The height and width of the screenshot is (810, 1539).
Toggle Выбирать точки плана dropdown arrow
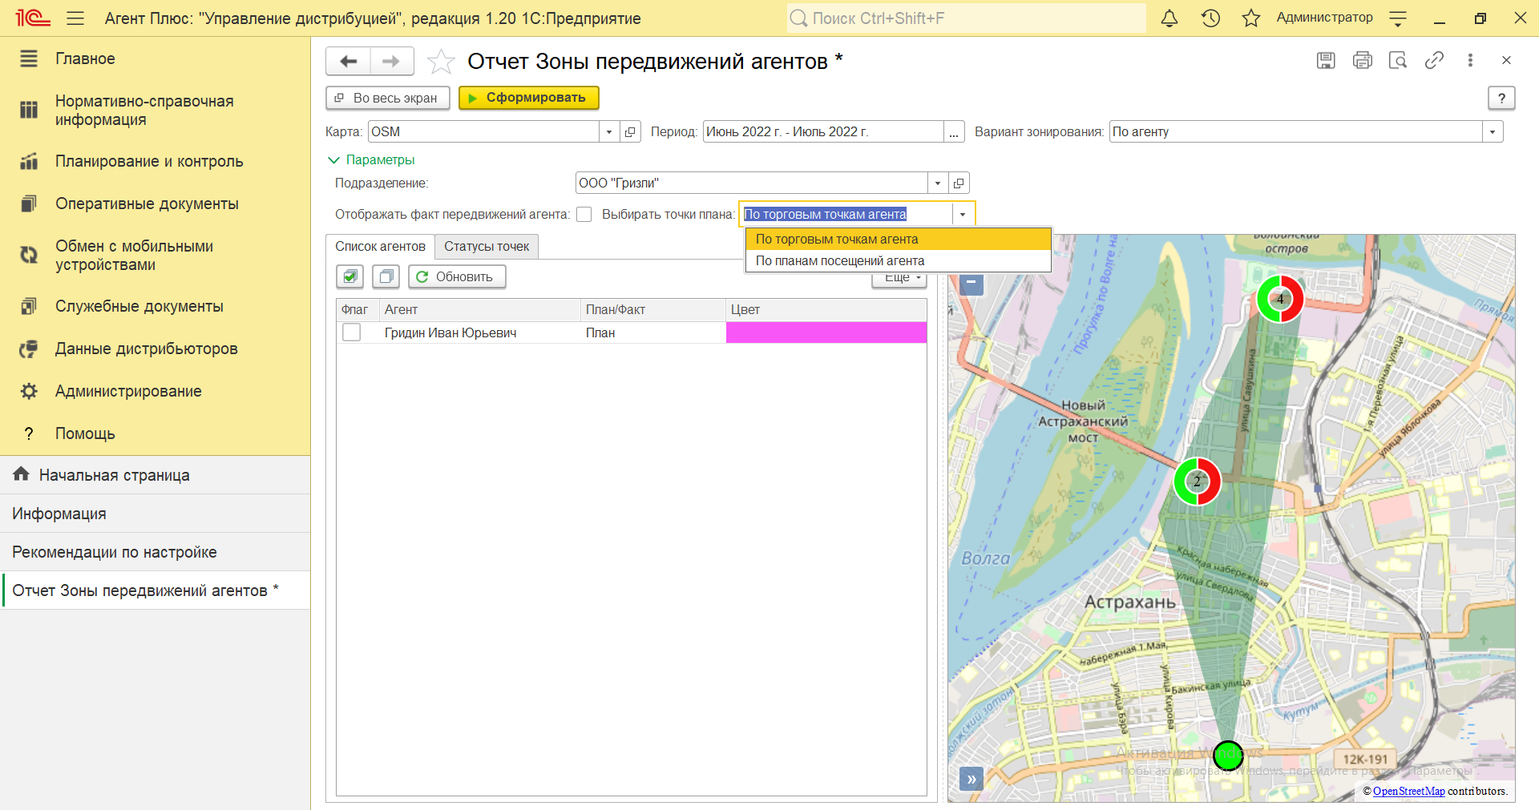point(963,214)
